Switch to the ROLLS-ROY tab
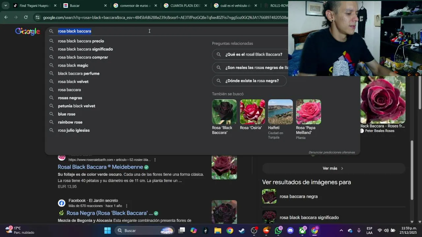Screen dimensions: 422x237 [x=275, y=6]
